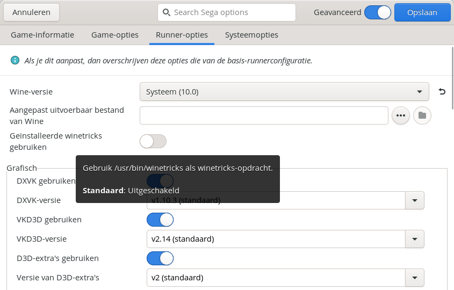Viewport: 454px width, 290px height.
Task: Click the VKD3D-versie v2.14 text entry
Action: (x=276, y=239)
